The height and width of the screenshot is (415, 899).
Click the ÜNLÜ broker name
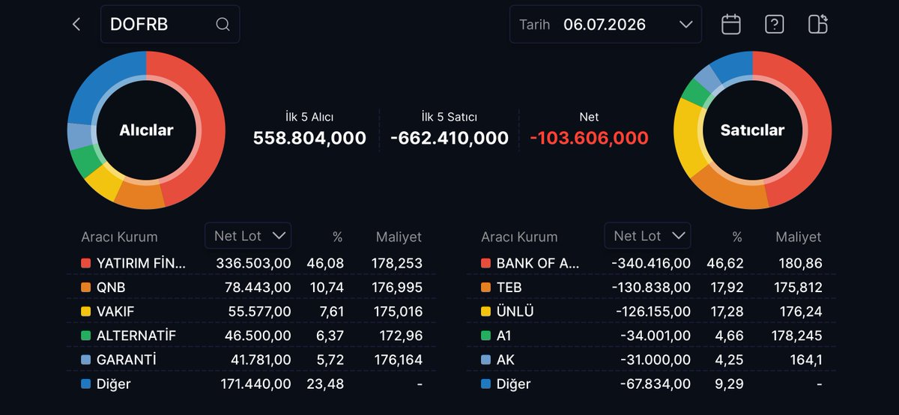tap(515, 312)
